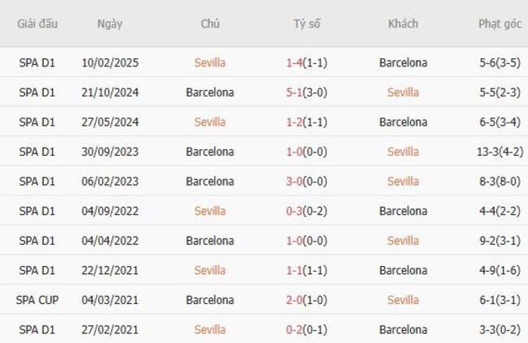Select the "Ngày" column header
Screen dimensions: 528x343
click(110, 24)
